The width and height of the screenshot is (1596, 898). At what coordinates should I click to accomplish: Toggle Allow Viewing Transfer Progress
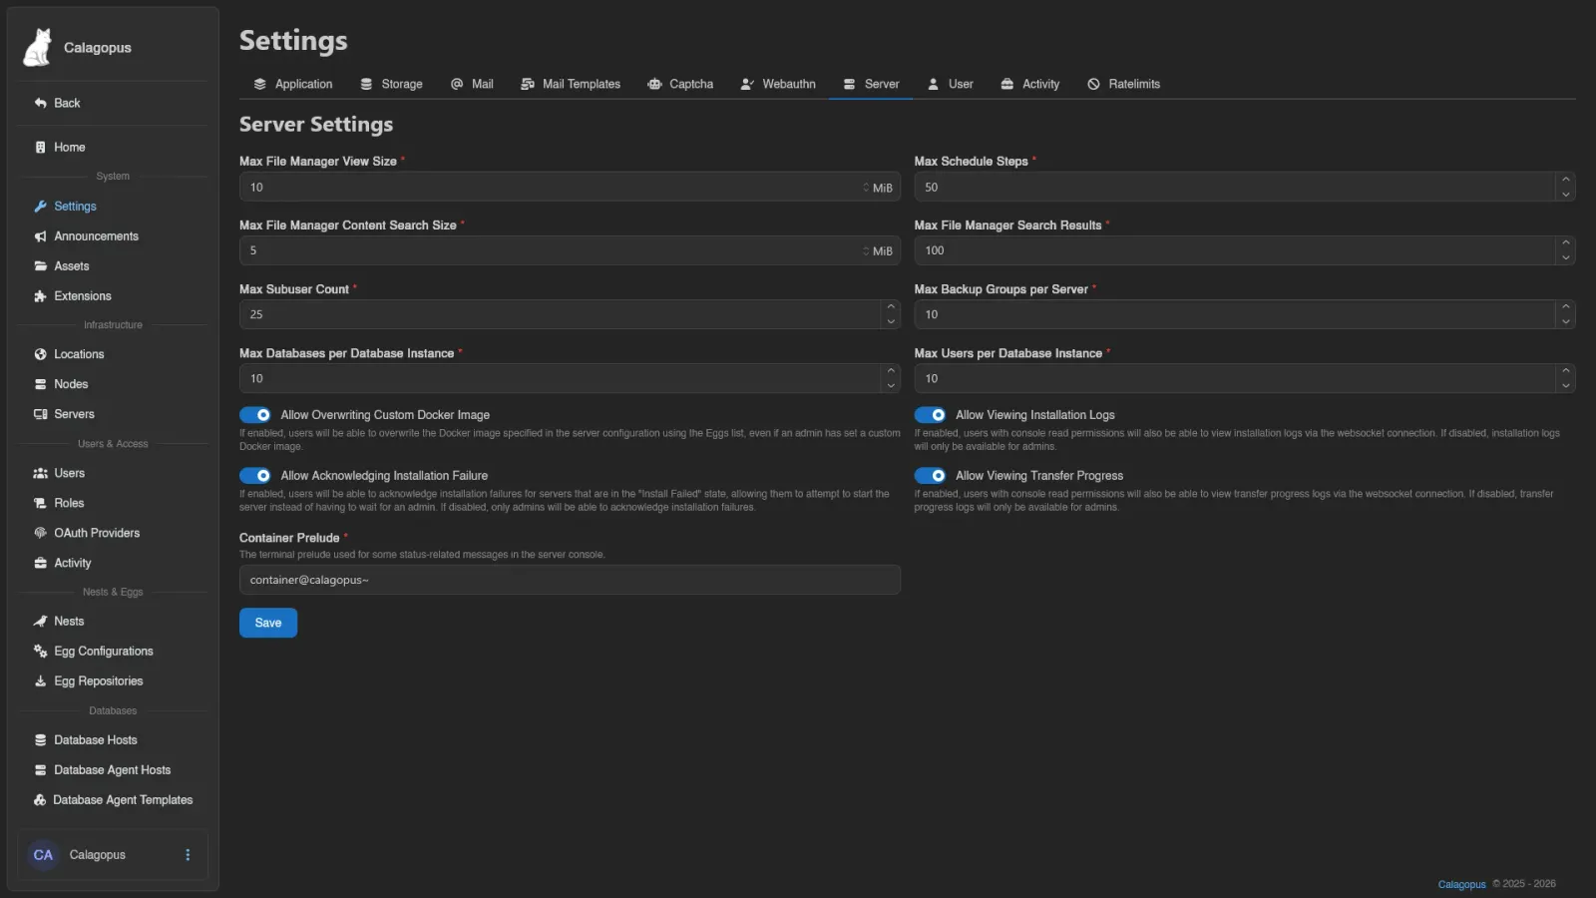coord(931,476)
